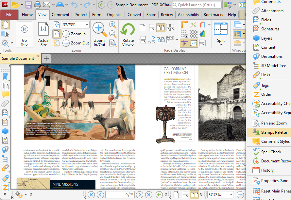291x200 pixels.
Task: Open the Thumbnails pane icon in sidebar
Action: [5, 86]
